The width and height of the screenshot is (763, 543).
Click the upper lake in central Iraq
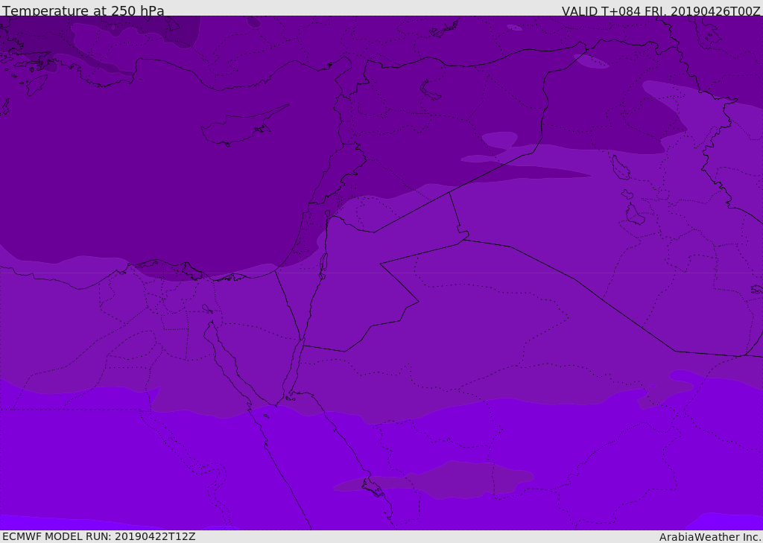620,168
